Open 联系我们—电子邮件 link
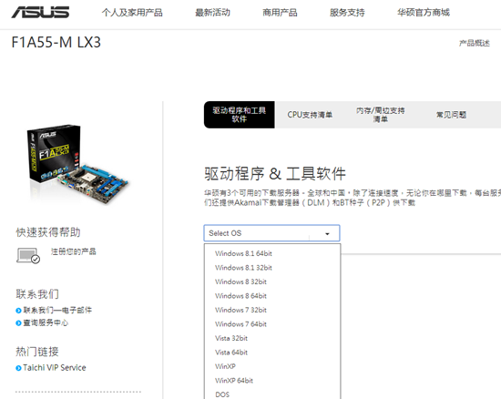The height and width of the screenshot is (399, 501). click(57, 311)
